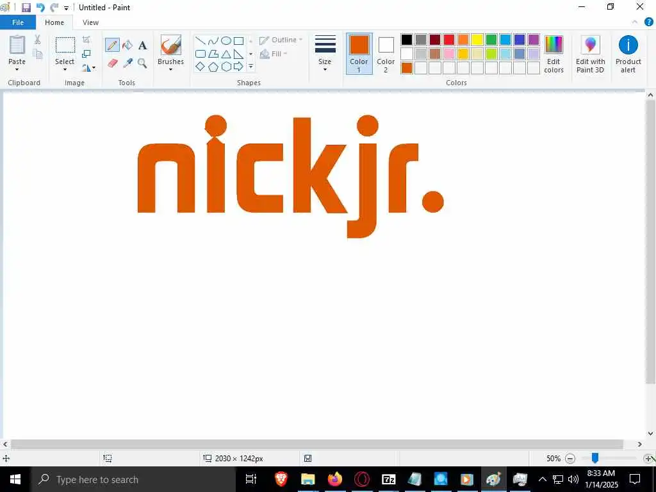Screen dimensions: 656x492
Task: Pick the yellow color swatch
Action: coord(477,40)
